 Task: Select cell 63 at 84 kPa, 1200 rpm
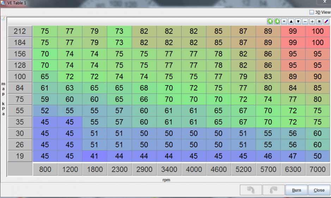[70, 88]
